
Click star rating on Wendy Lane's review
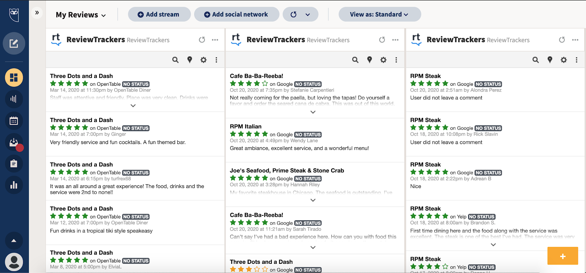249,134
